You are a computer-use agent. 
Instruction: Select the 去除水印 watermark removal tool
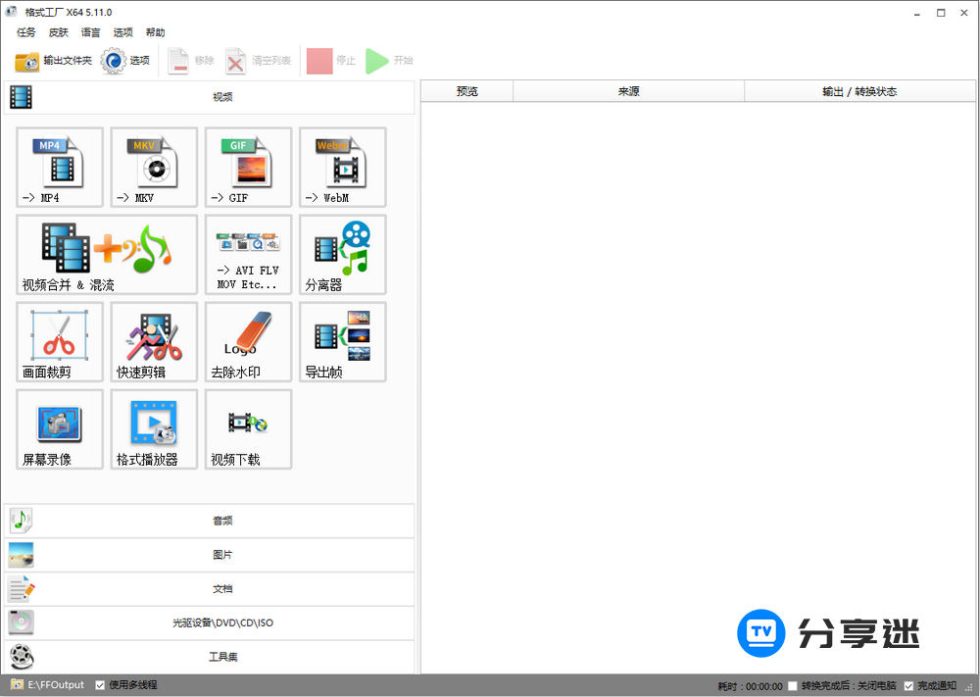[248, 341]
